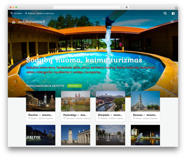Screen dimensions: 186x158
Task: Open the search icon in header
Action: point(165,13)
